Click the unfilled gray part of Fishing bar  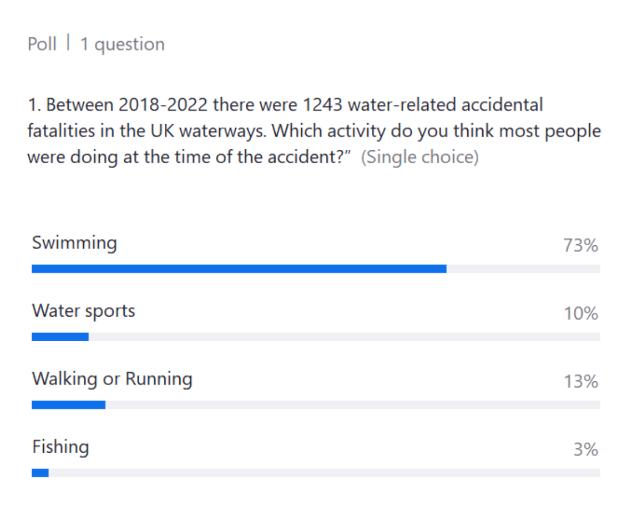pos(324,473)
